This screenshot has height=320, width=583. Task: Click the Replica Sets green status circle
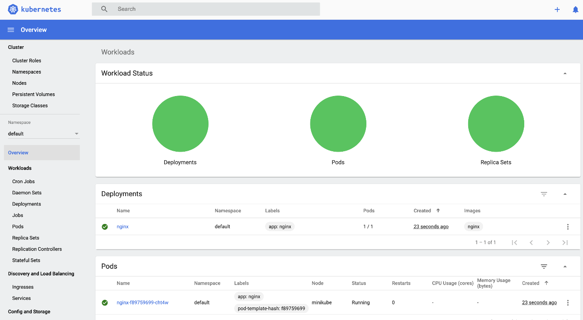click(x=496, y=123)
